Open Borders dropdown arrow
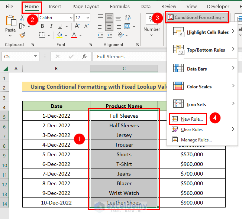 [49, 35]
